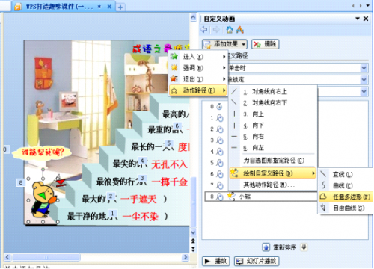Image resolution: width=374 pixels, height=269 pixels.
Task: Close the WPS打造趣味课件 document tab
Action: (109, 7)
